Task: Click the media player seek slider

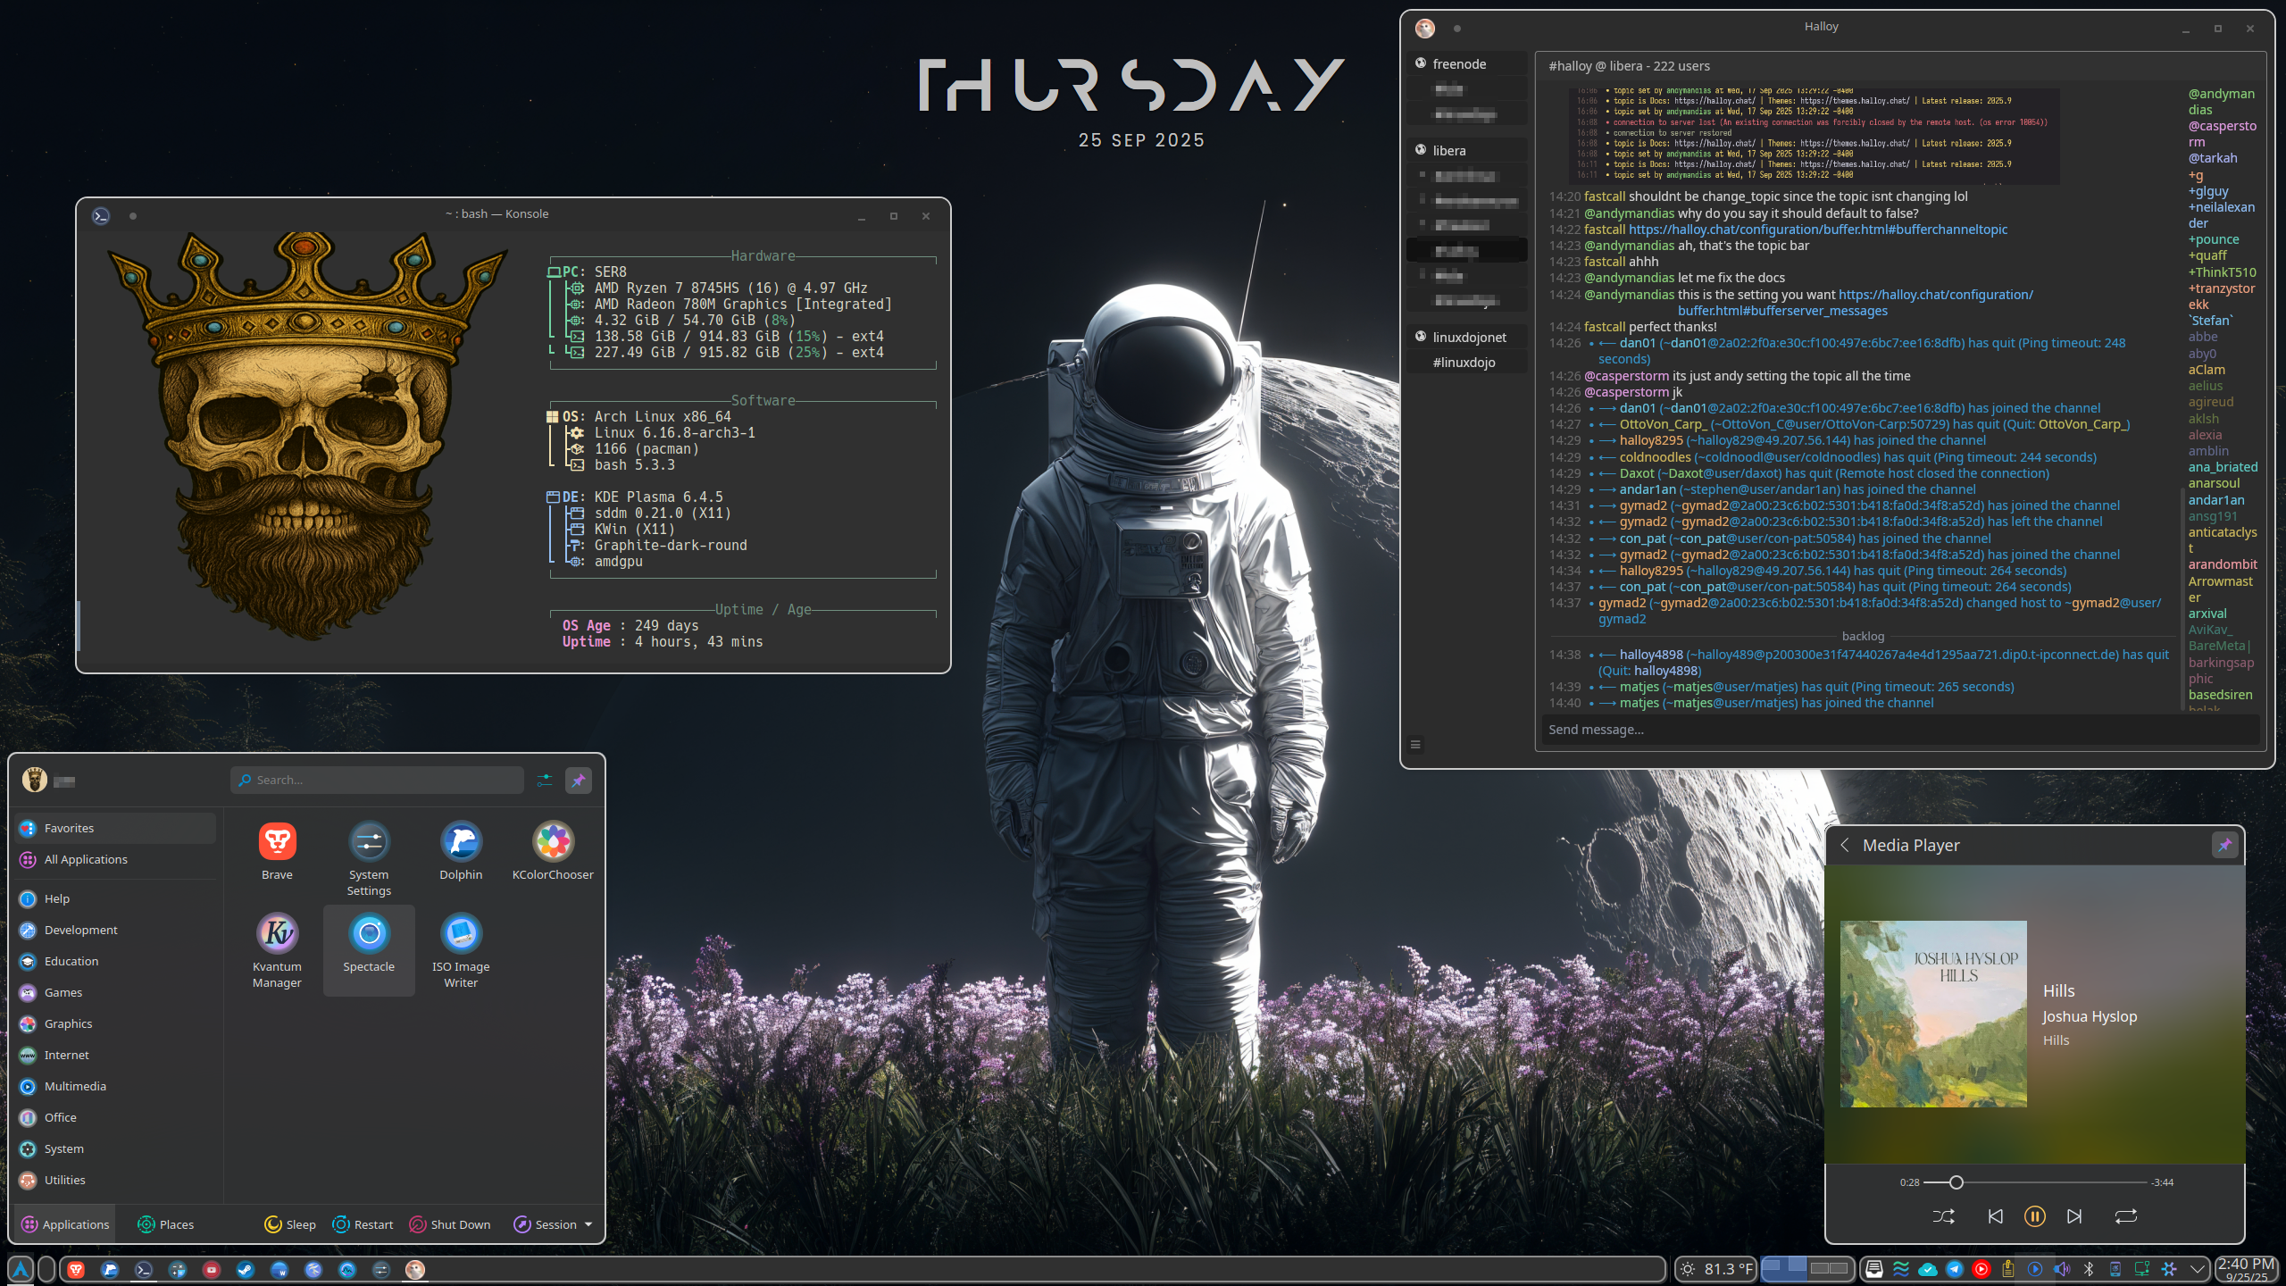Action: pos(2034,1182)
